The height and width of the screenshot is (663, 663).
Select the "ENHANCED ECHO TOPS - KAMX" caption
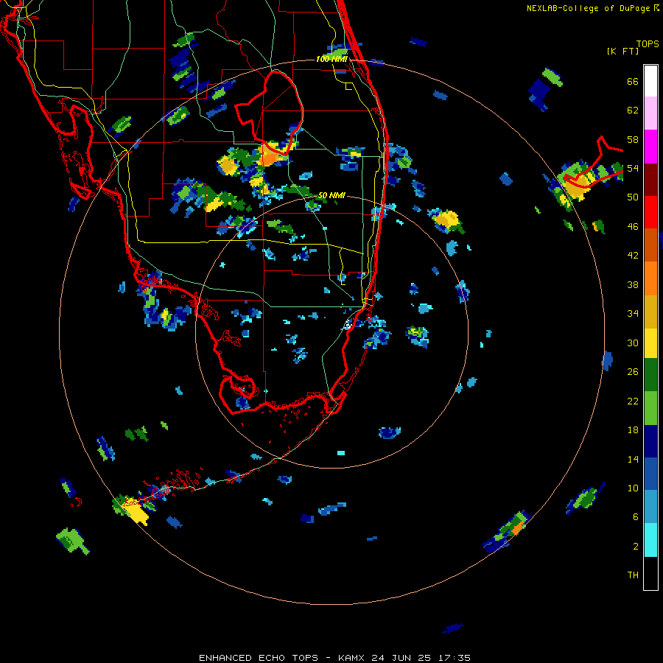[x=283, y=658]
